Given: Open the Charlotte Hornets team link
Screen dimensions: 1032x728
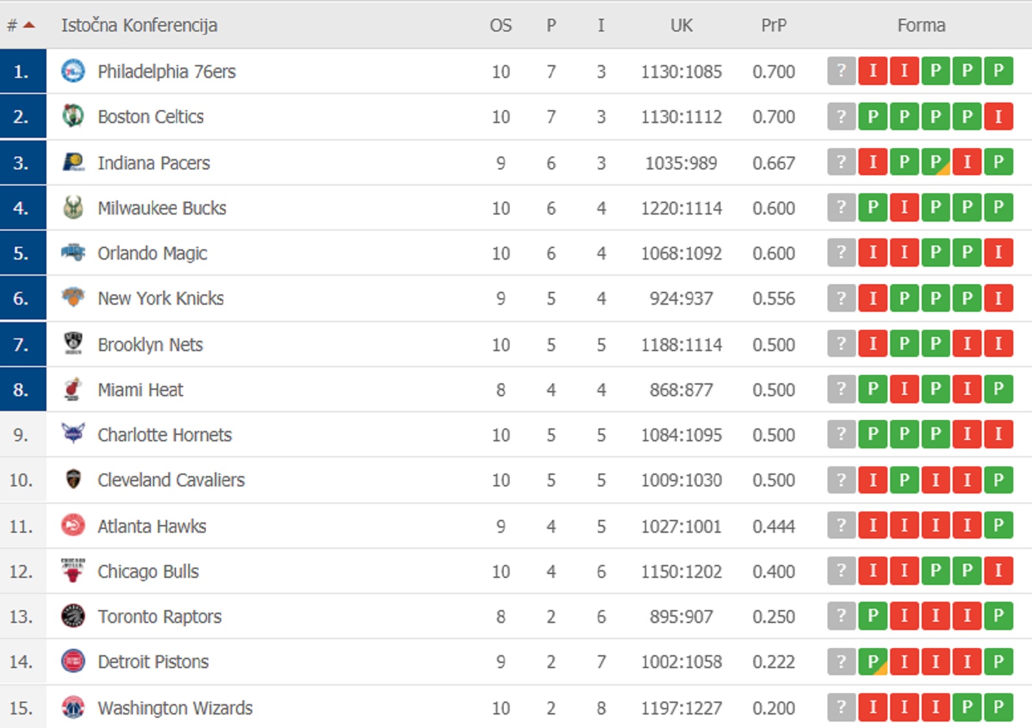Looking at the screenshot, I should [164, 435].
